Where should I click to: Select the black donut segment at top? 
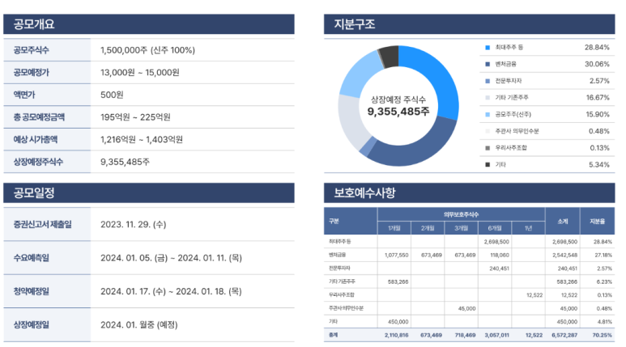390,57
